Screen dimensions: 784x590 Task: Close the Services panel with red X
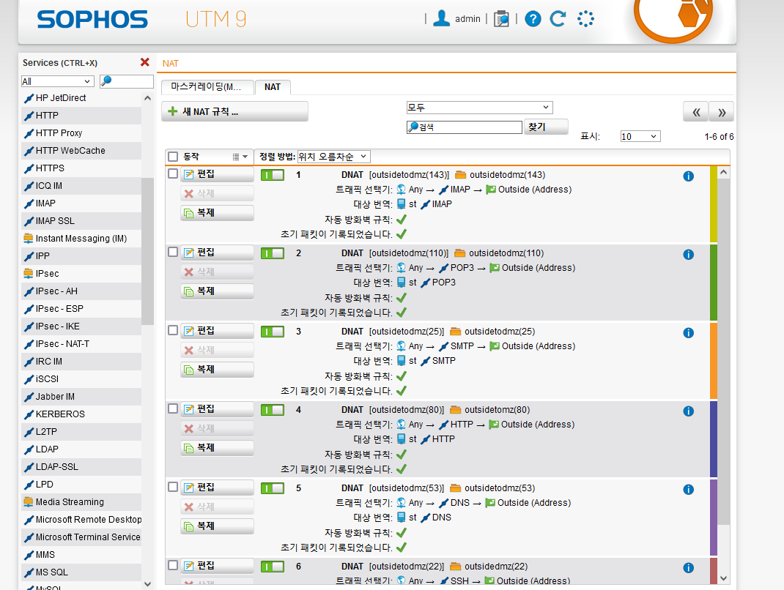[x=145, y=62]
